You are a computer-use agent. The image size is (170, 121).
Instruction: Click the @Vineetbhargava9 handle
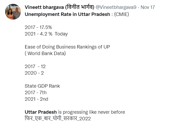(x=116, y=7)
